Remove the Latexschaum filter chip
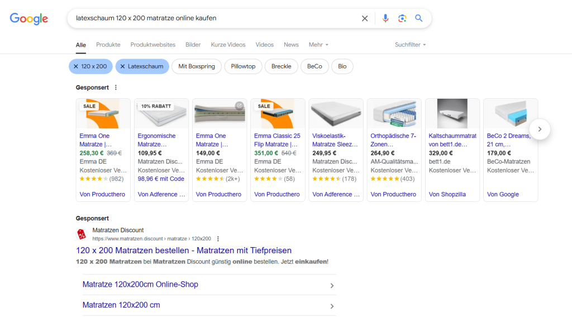The image size is (572, 333). tap(122, 66)
